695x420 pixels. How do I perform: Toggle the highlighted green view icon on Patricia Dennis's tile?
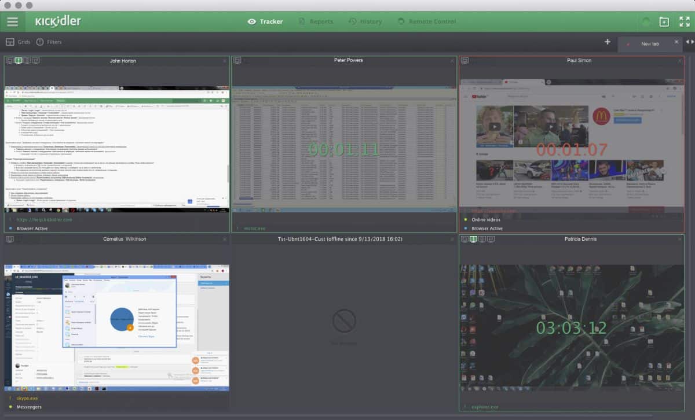pyautogui.click(x=473, y=238)
